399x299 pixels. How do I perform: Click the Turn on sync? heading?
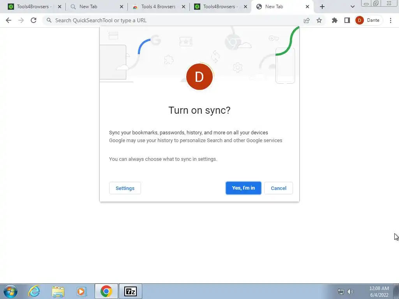pyautogui.click(x=199, y=110)
